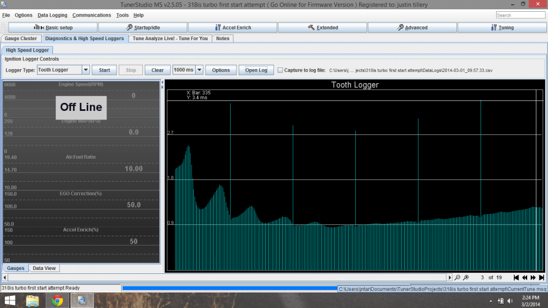Screen dimensions: 548x308
Task: Switch to the Gauges tab
Action: pyautogui.click(x=16, y=268)
